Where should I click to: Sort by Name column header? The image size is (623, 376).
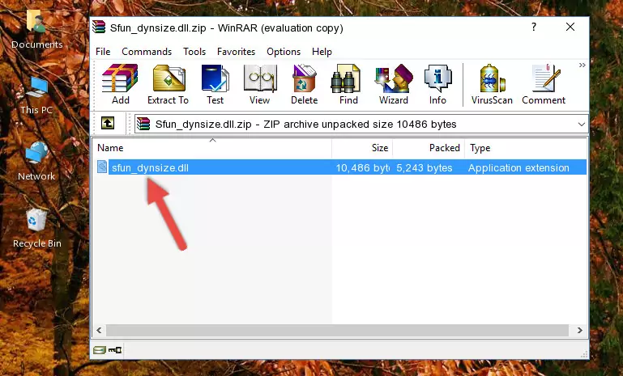(212, 148)
